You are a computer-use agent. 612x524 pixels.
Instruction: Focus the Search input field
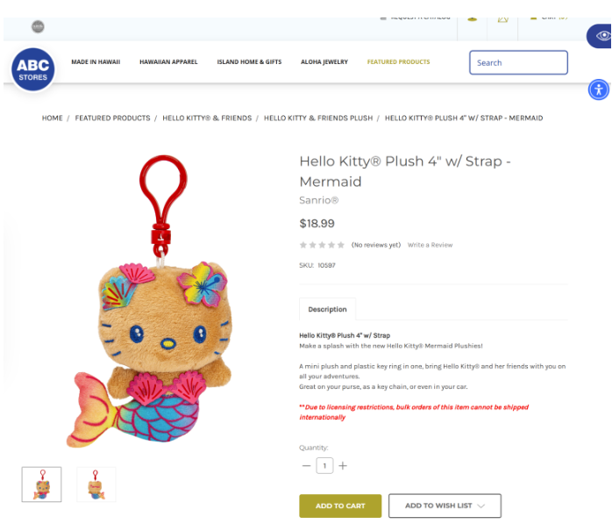518,62
